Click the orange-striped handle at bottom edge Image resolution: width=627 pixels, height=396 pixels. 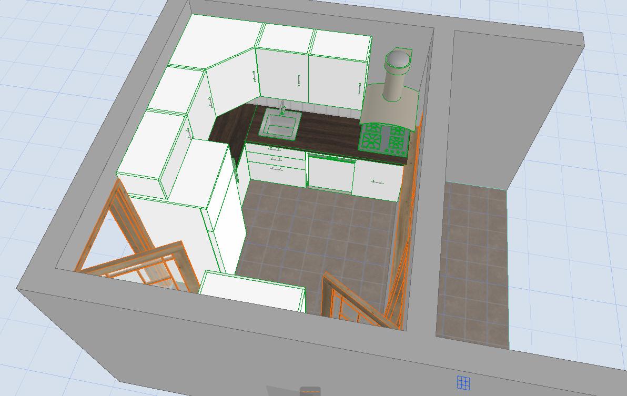point(310,391)
